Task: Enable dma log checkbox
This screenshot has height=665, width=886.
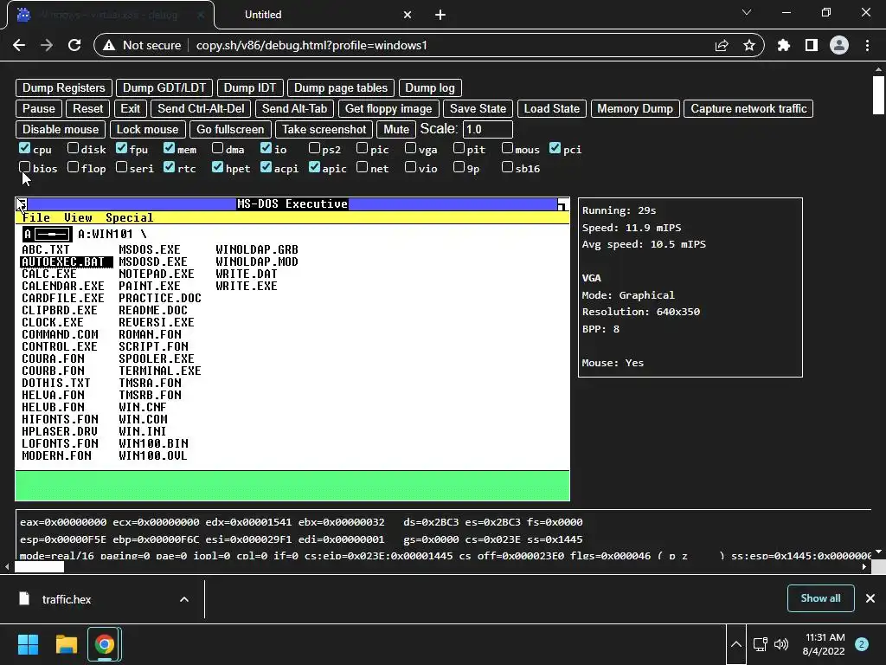Action: [x=217, y=148]
